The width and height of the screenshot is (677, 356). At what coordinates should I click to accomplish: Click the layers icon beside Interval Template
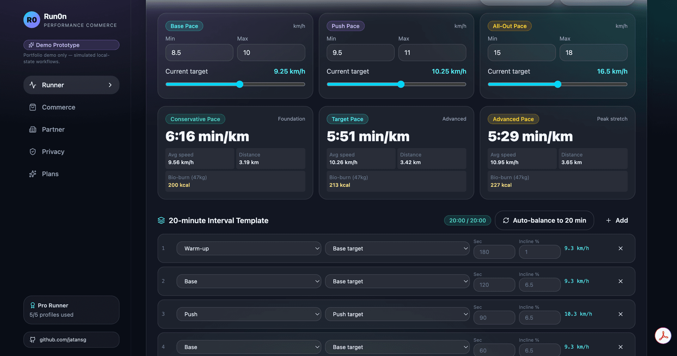pos(161,221)
